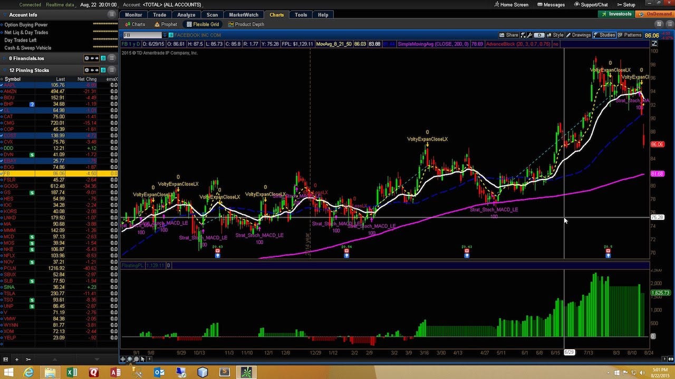Click the chart menu icon beside grid layout
The width and height of the screenshot is (675, 379).
tap(670, 24)
